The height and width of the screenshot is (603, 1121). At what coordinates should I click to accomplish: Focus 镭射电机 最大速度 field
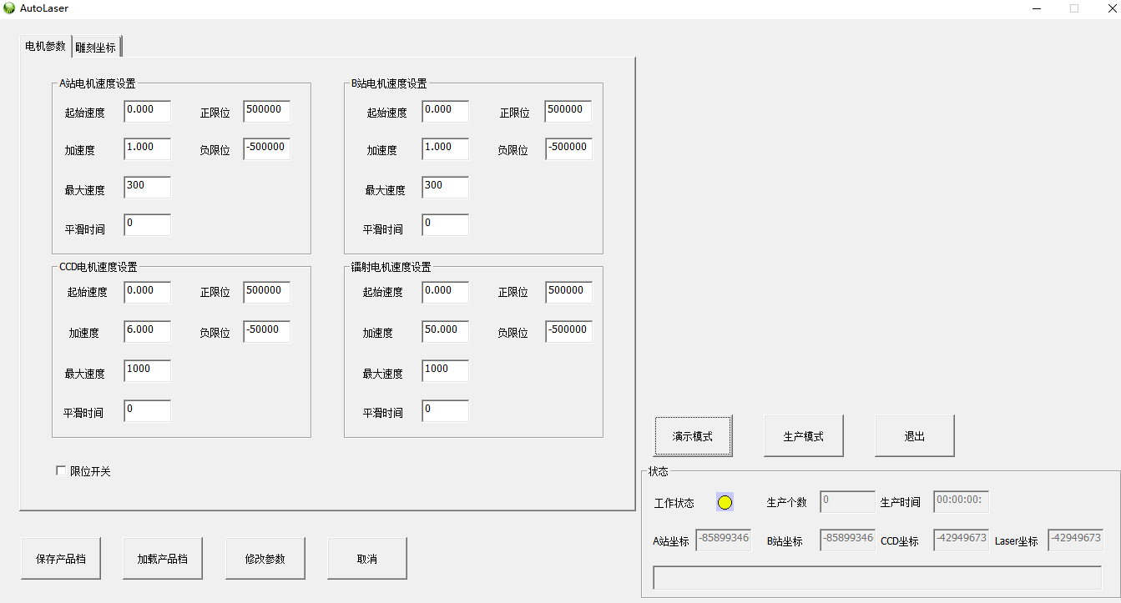pos(446,371)
